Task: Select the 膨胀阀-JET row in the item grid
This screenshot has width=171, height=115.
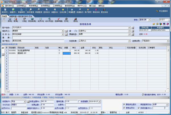Action: pyautogui.click(x=28, y=53)
